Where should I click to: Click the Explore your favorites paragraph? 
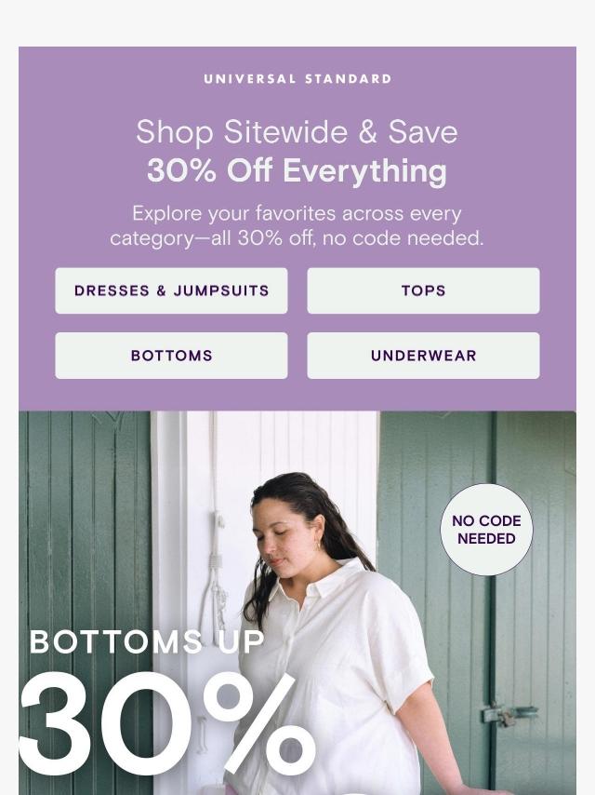coord(297,225)
